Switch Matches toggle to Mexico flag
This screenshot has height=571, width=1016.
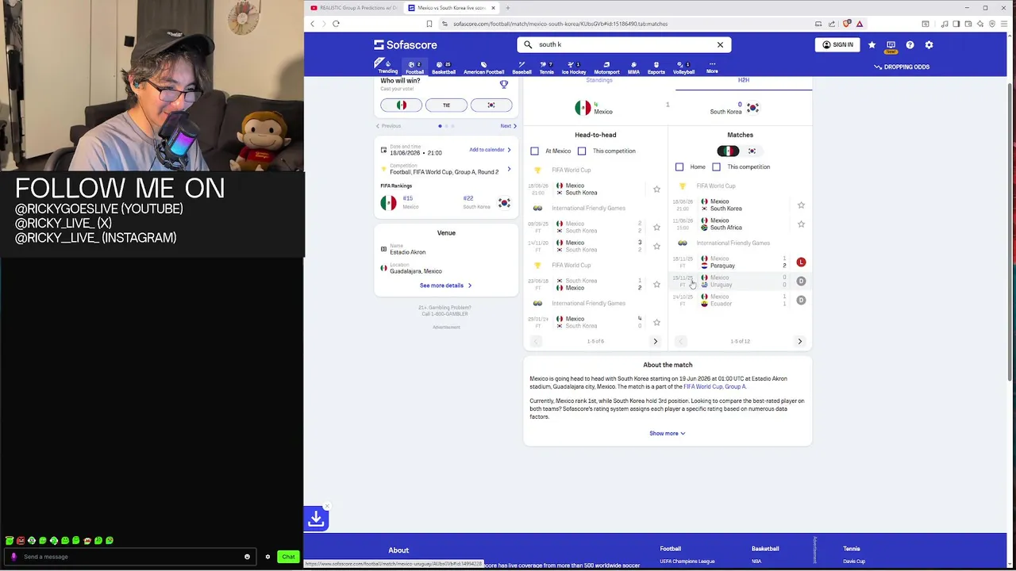click(x=728, y=151)
